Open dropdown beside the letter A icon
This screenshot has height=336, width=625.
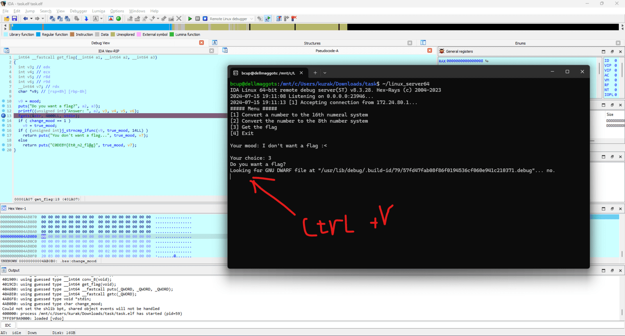point(101,18)
